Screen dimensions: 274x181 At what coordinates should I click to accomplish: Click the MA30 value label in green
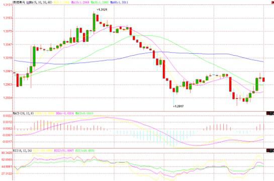coord(100,3)
